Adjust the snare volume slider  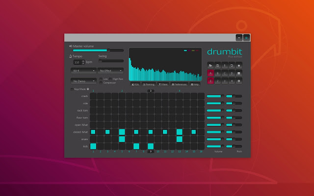point(215,139)
